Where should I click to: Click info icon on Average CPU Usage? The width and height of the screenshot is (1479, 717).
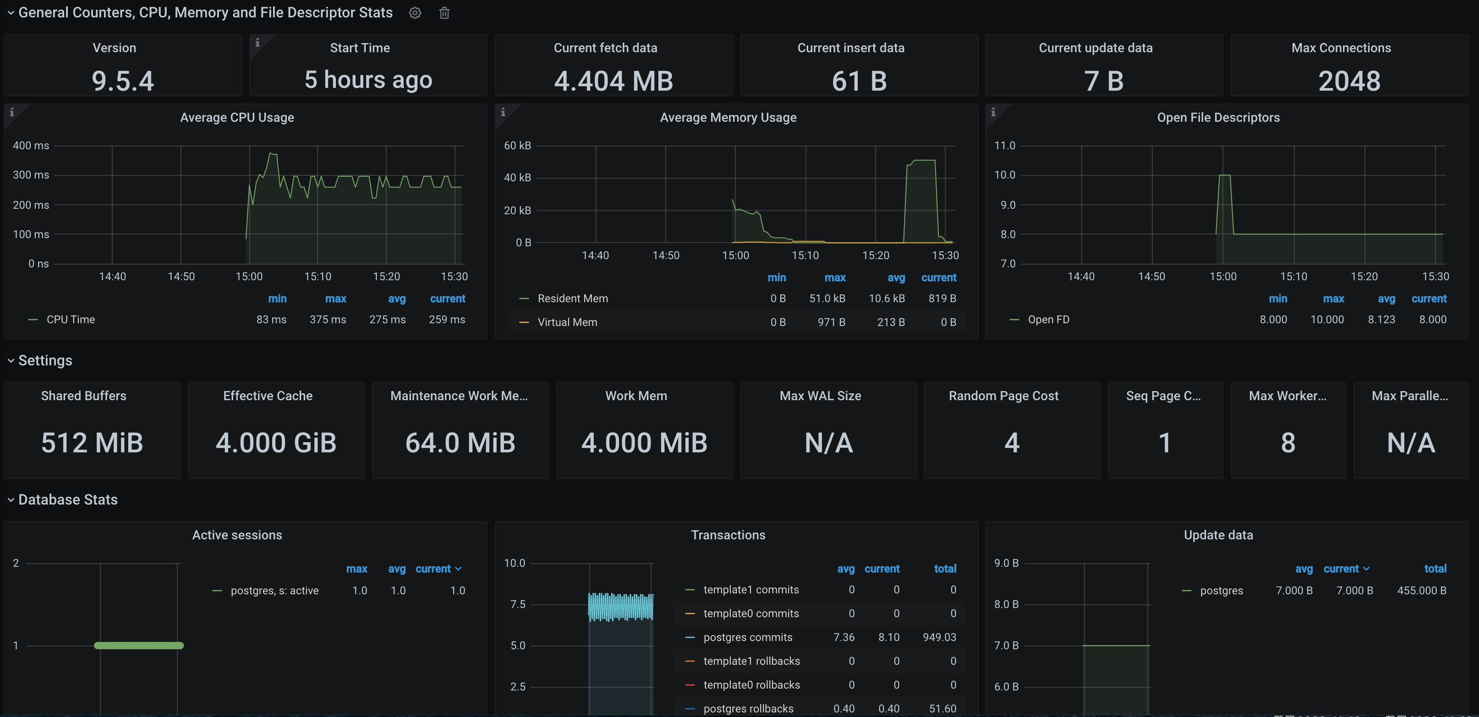tap(11, 113)
